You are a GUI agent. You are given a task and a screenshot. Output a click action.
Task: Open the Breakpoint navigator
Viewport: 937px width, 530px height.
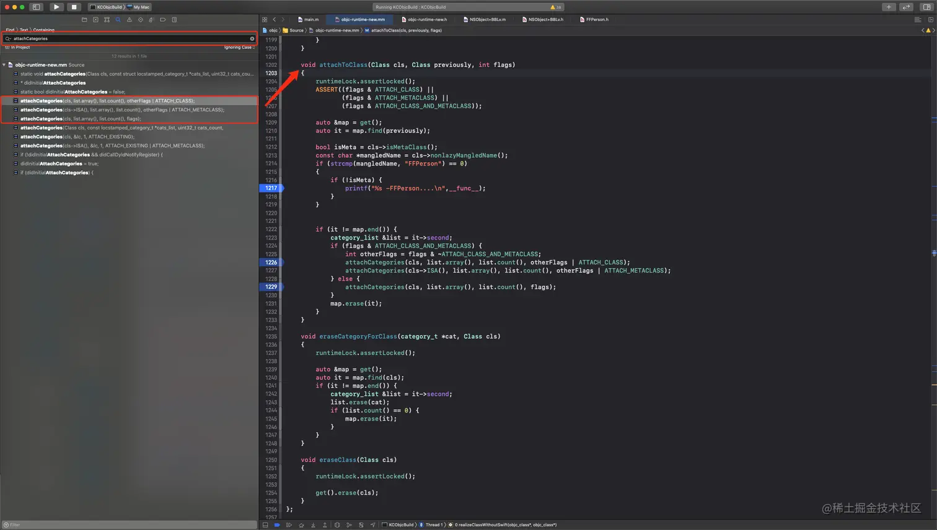(163, 20)
